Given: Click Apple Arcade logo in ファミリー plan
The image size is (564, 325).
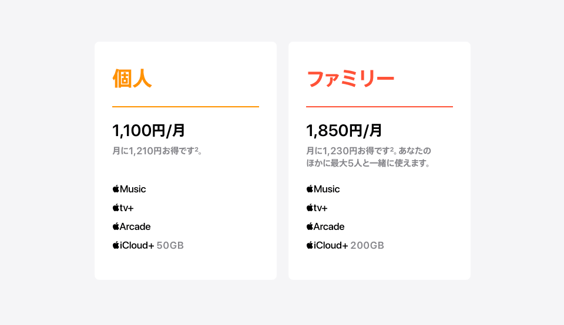Looking at the screenshot, I should point(325,226).
